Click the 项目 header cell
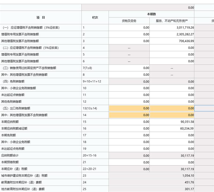Screen dimensions: 214x192 pyautogui.click(x=41, y=17)
